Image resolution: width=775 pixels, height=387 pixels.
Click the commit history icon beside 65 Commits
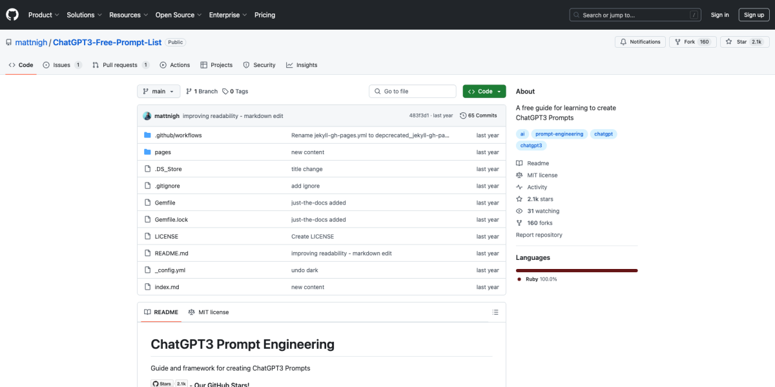[x=464, y=115]
